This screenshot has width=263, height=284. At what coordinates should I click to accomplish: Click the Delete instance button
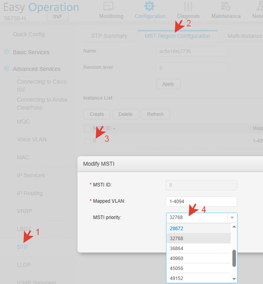click(x=126, y=114)
